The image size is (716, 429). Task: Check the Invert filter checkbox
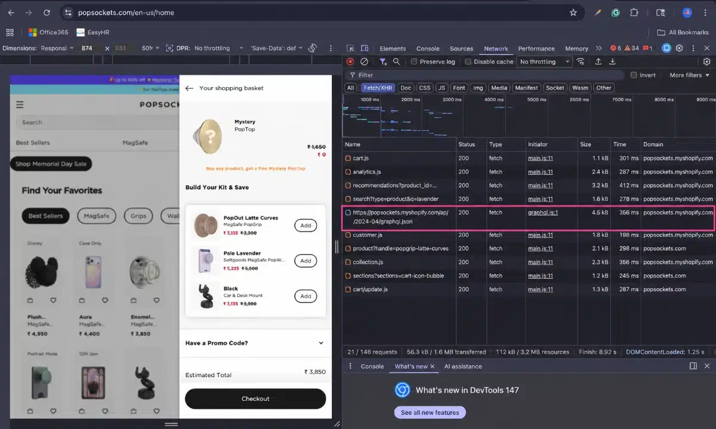[634, 75]
